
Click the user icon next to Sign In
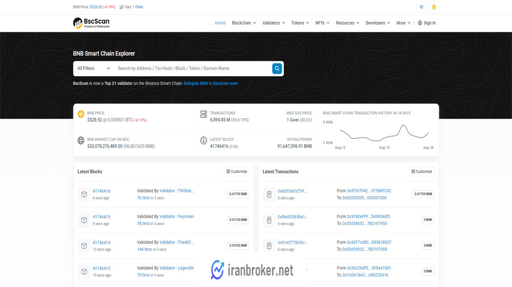click(420, 23)
